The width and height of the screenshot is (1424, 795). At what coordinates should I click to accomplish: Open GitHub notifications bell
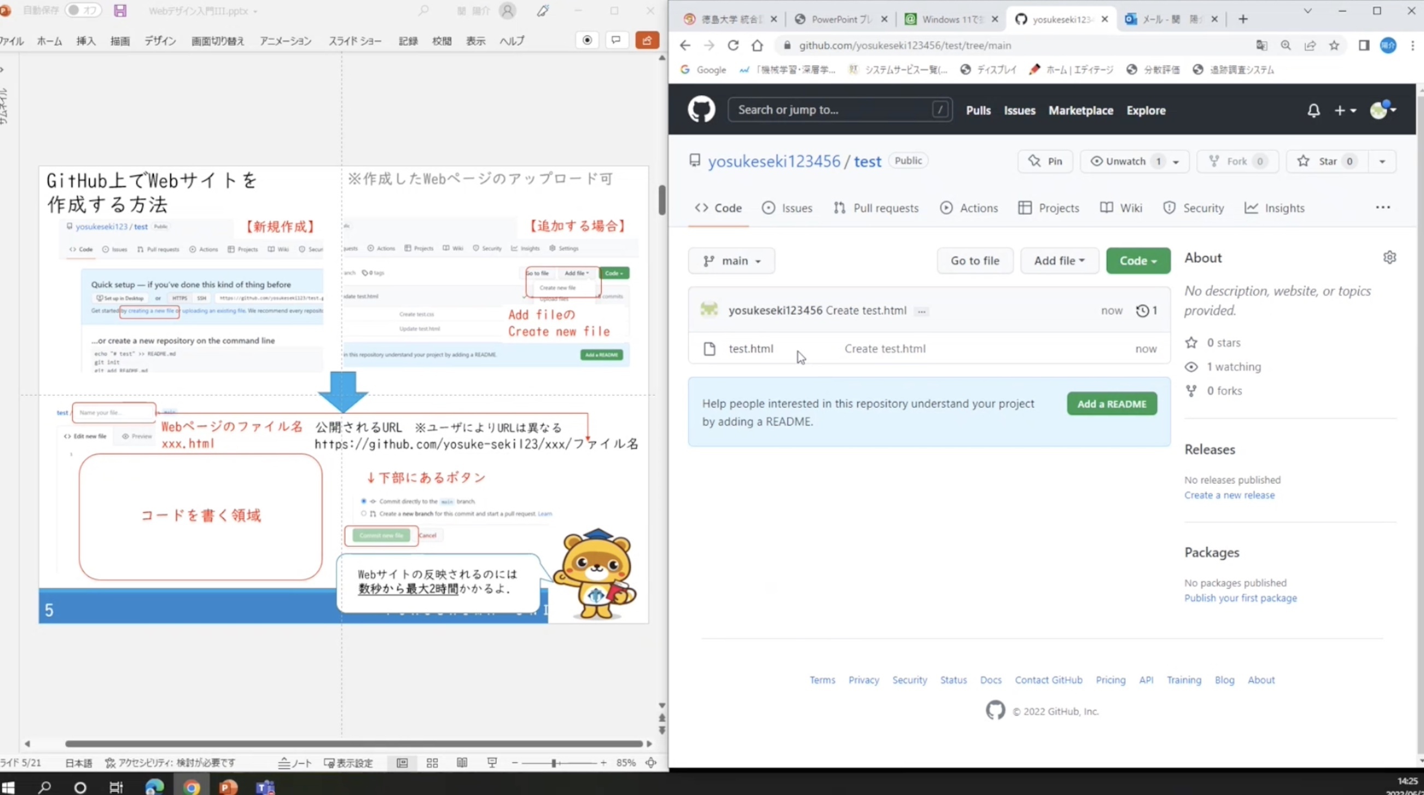pos(1314,110)
